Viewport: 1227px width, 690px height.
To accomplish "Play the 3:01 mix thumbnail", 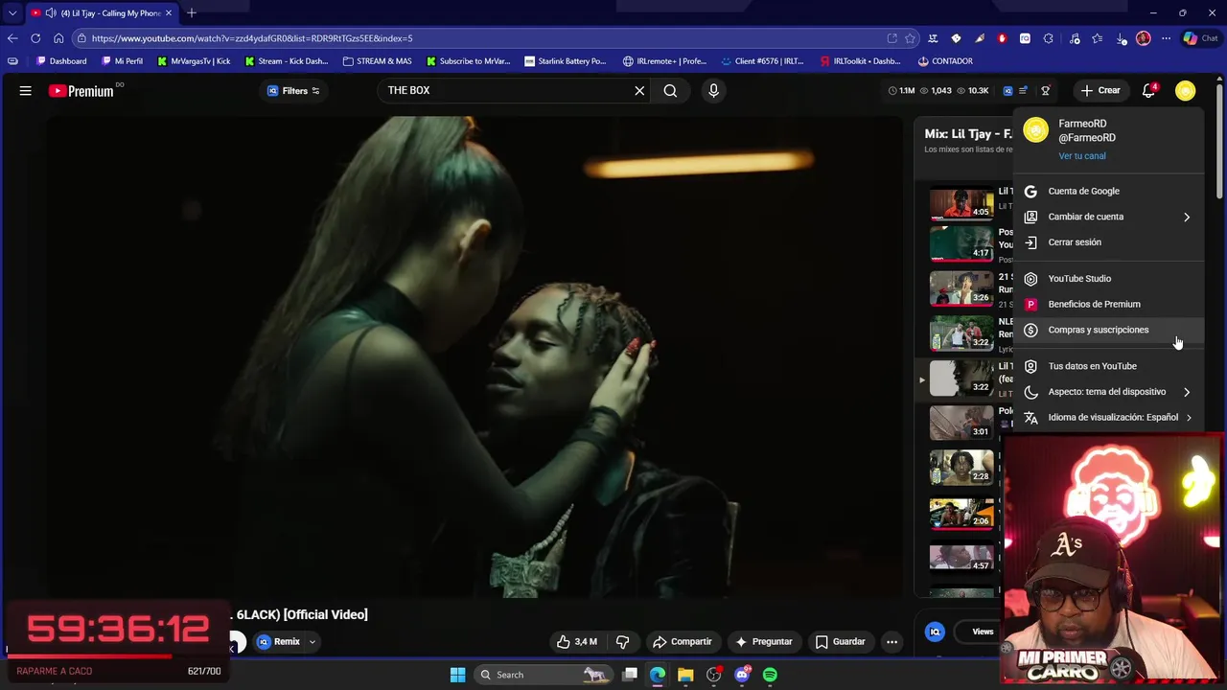I will click(961, 423).
